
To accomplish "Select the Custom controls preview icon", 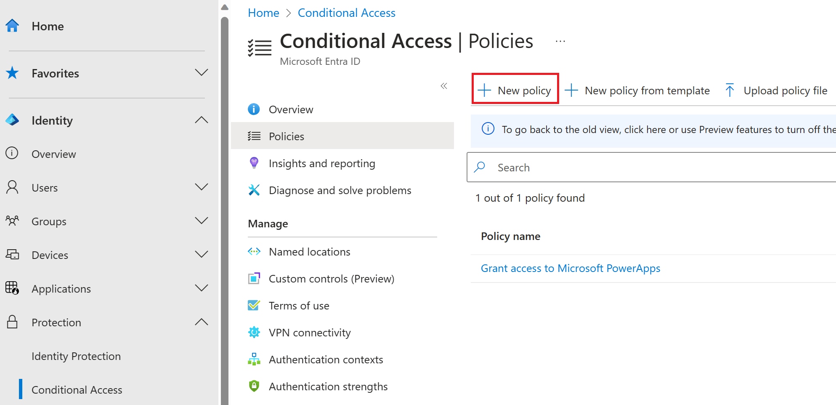I will click(254, 278).
